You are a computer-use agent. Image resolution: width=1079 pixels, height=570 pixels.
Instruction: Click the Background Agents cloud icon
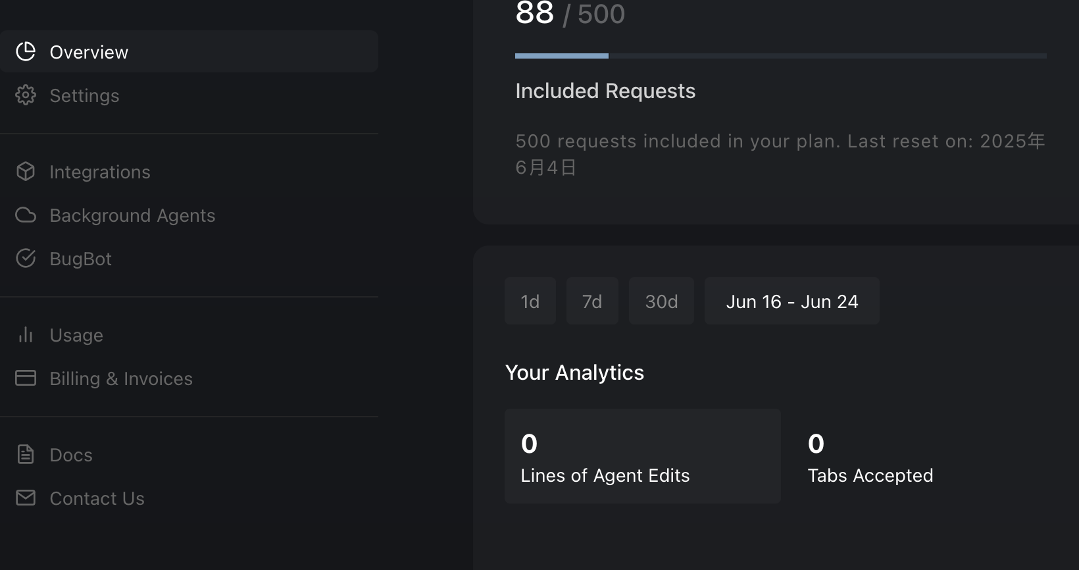[26, 215]
